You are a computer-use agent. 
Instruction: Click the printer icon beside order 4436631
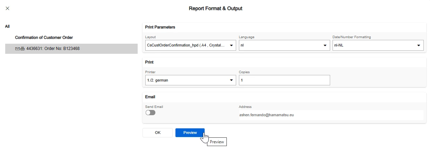point(23,49)
